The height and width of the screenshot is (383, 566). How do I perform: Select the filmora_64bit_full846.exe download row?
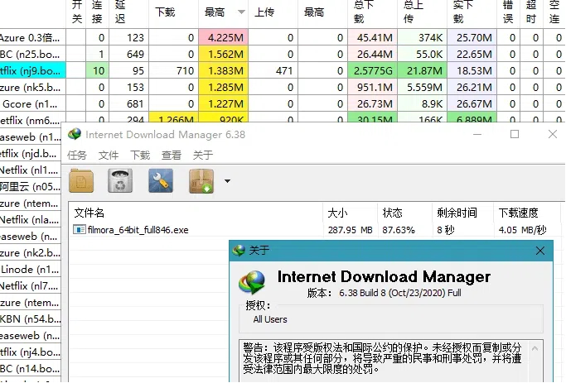(x=315, y=230)
